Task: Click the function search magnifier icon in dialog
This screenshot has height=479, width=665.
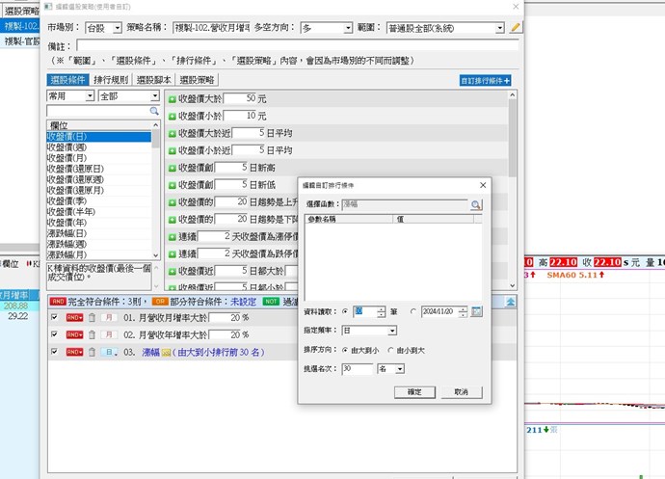Action: point(475,205)
